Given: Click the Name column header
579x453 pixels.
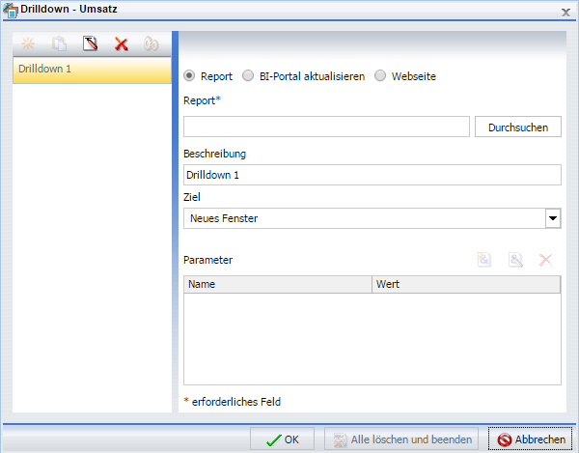Looking at the screenshot, I should click(x=278, y=284).
